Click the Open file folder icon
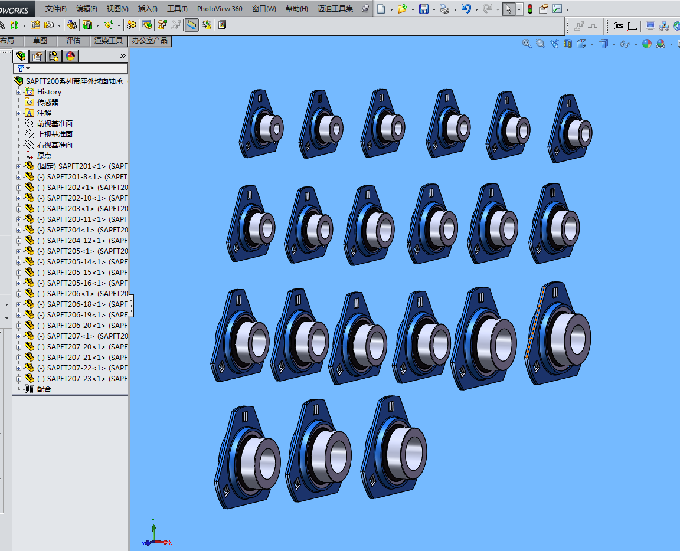 (402, 9)
